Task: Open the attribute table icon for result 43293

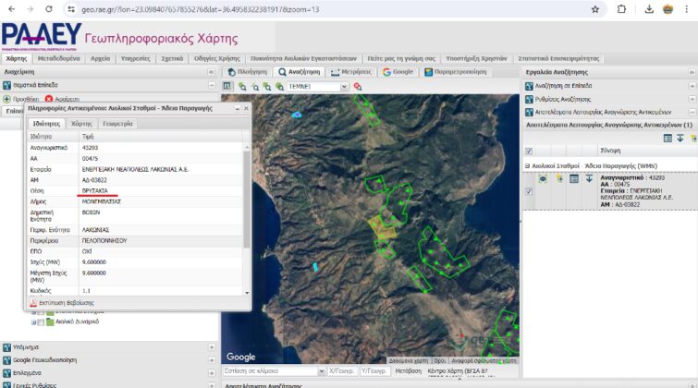Action: (x=574, y=179)
